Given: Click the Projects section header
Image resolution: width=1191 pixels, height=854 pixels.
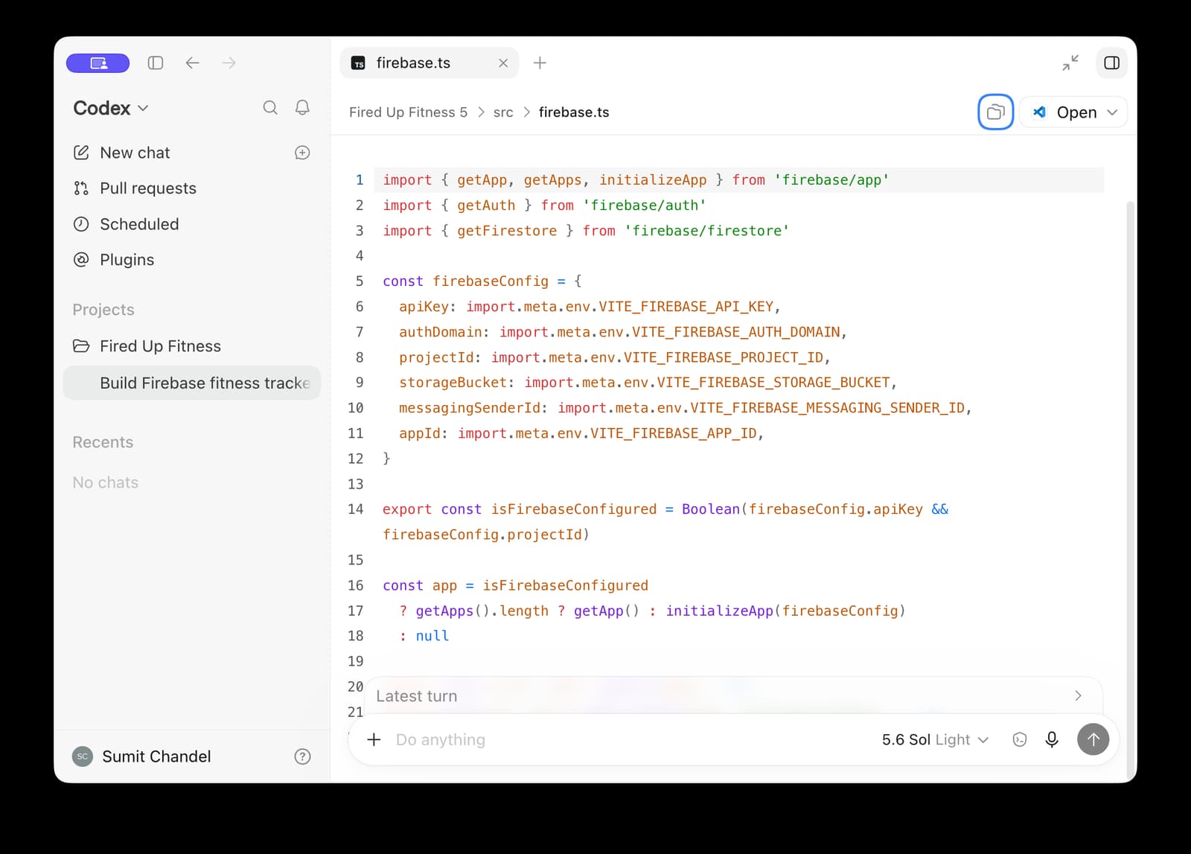Looking at the screenshot, I should point(103,310).
